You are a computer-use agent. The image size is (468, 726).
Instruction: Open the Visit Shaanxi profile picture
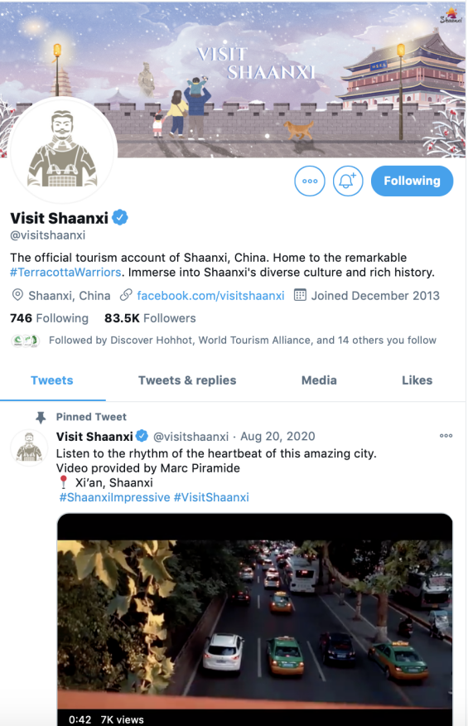point(62,151)
